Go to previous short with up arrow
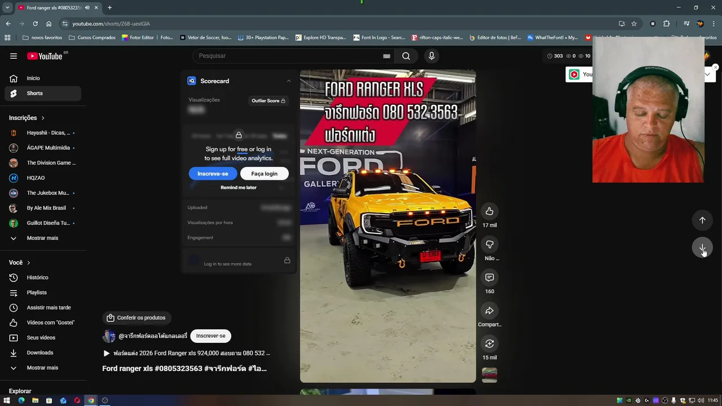Viewport: 722px width, 406px height. click(x=702, y=220)
